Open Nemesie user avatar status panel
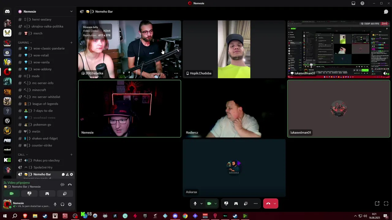Image resolution: width=392 pixels, height=220 pixels. 7,204
